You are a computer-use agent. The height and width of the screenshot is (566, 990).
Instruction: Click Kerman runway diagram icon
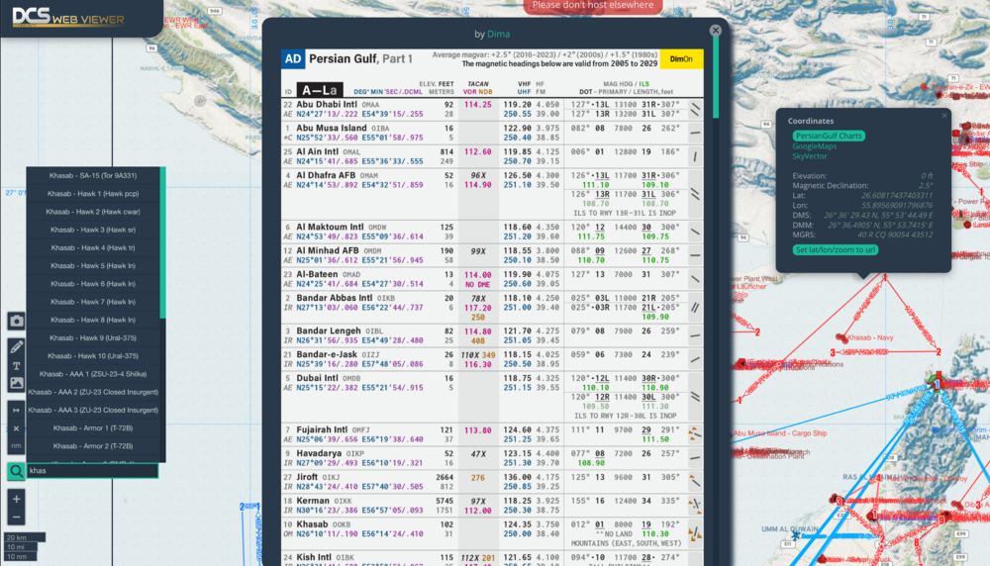point(695,505)
